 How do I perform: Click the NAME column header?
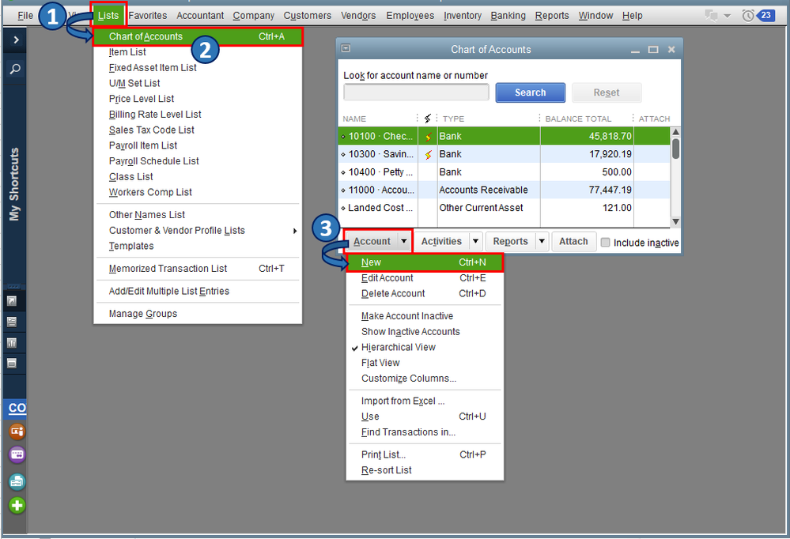coord(354,119)
